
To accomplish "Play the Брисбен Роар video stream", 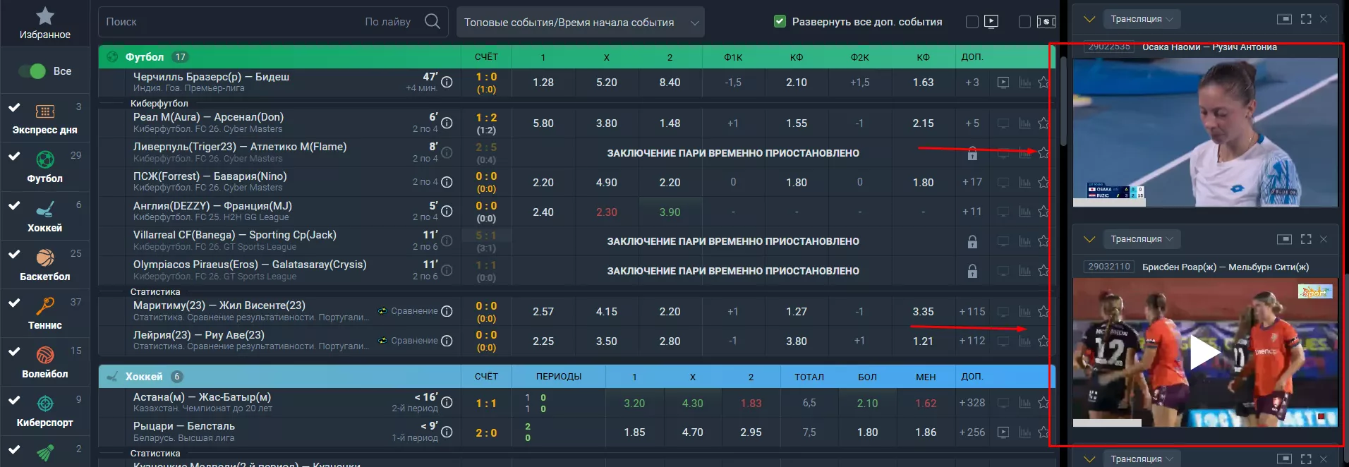I will pyautogui.click(x=1204, y=353).
